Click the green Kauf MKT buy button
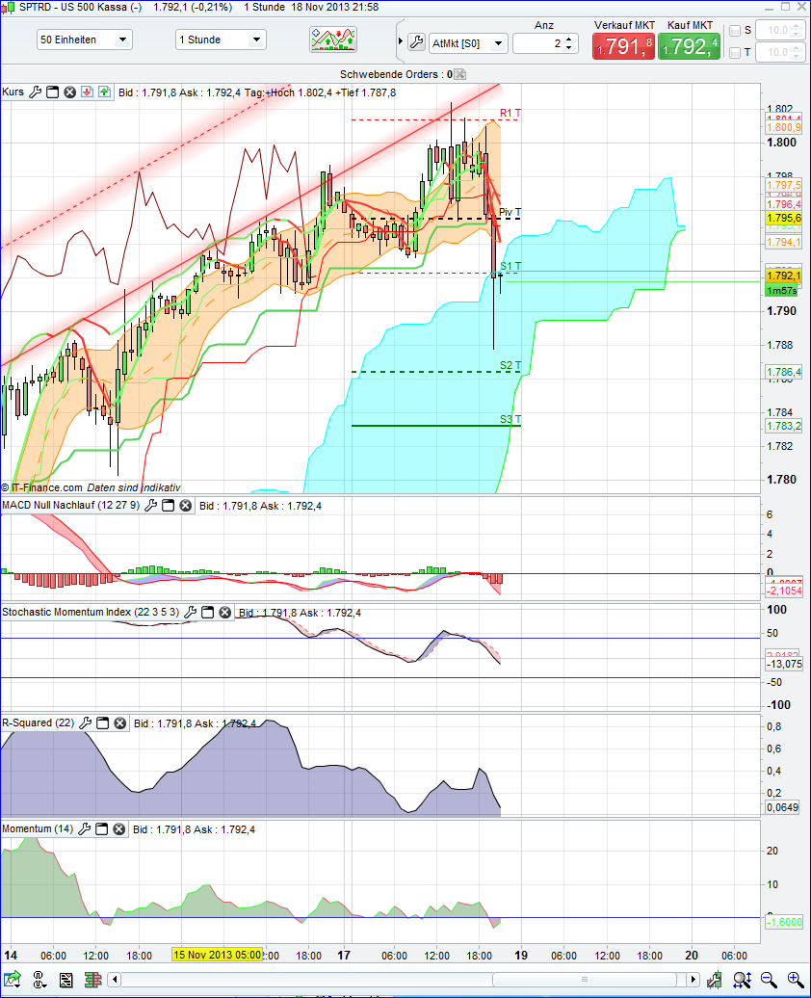Viewport: 811px width, 998px height. coord(687,43)
